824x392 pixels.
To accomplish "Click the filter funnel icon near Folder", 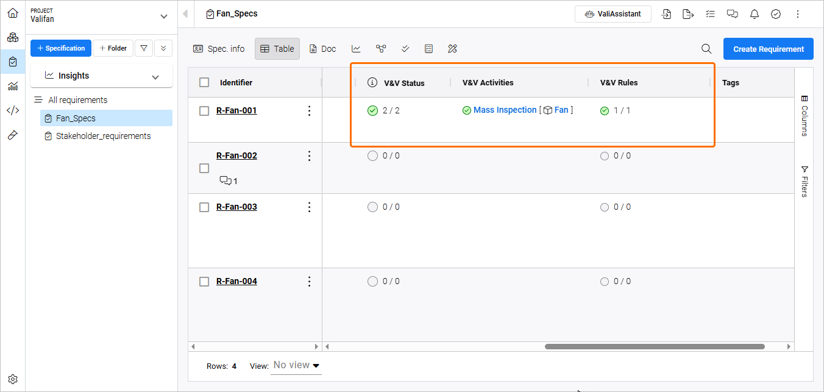I will (x=144, y=48).
